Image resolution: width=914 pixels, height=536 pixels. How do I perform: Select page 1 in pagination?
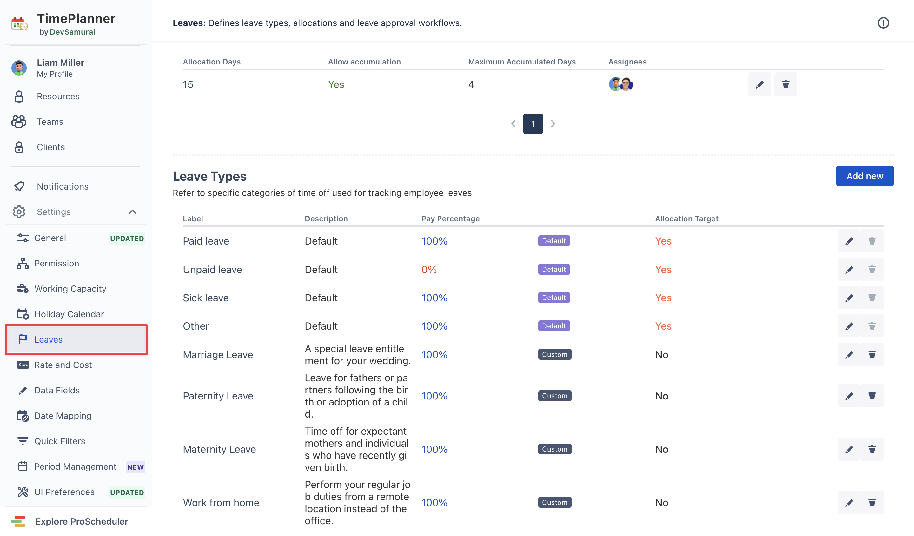point(533,124)
